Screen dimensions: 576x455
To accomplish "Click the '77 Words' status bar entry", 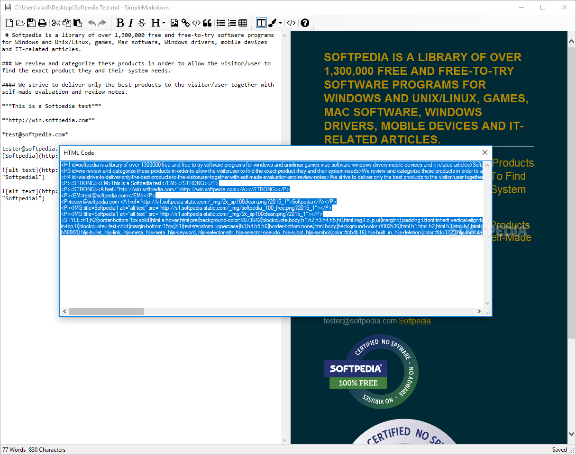I will coord(14,450).
